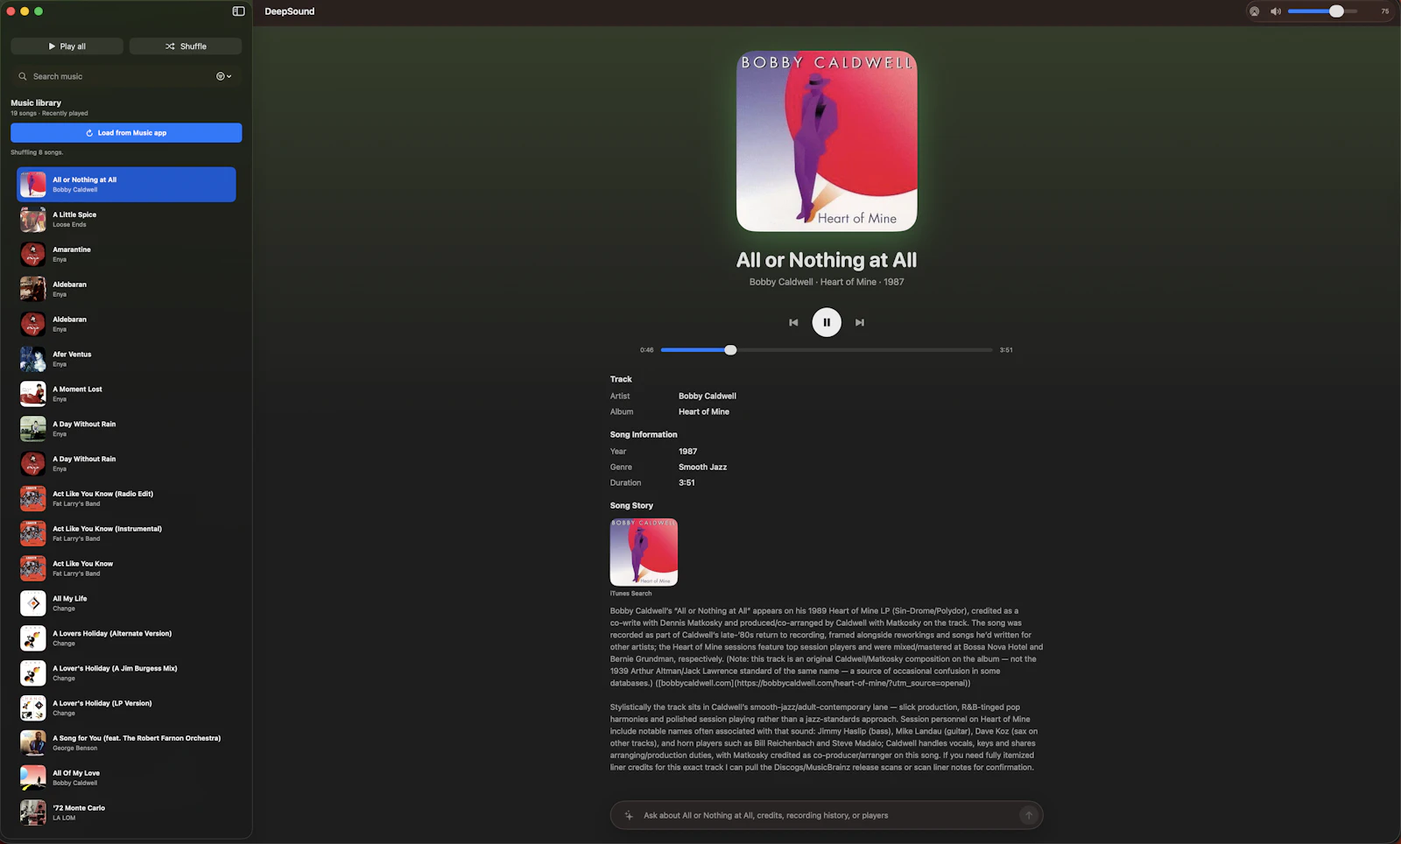Select Act Like You Know (Instrumental)
This screenshot has height=844, width=1401.
click(x=126, y=534)
